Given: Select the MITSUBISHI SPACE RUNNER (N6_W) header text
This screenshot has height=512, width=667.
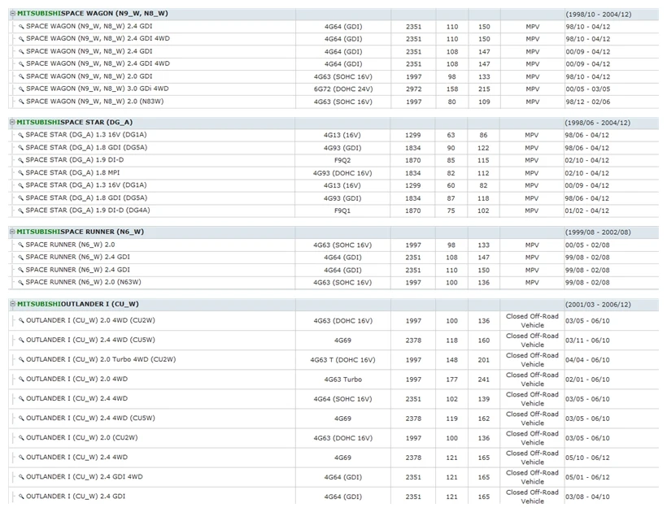Looking at the screenshot, I should (80, 232).
